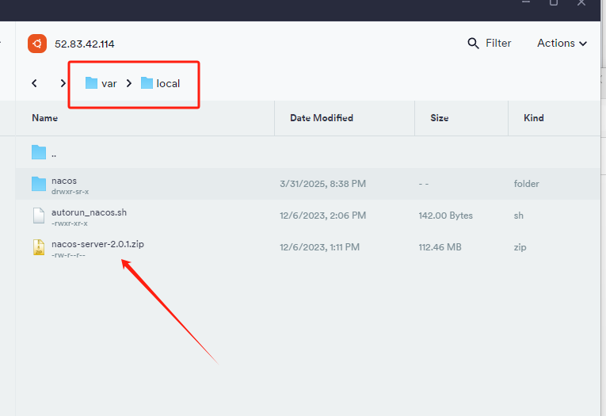This screenshot has width=606, height=416.
Task: Click the var folder icon in breadcrumb
Action: (x=91, y=82)
